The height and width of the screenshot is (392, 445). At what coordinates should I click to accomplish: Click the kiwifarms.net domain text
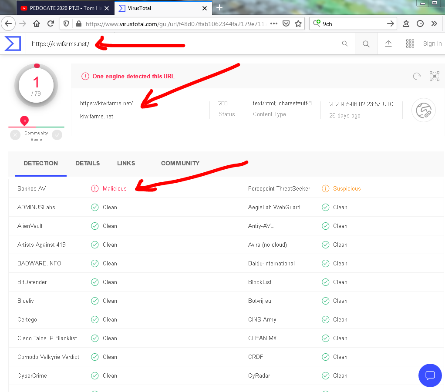pos(97,117)
